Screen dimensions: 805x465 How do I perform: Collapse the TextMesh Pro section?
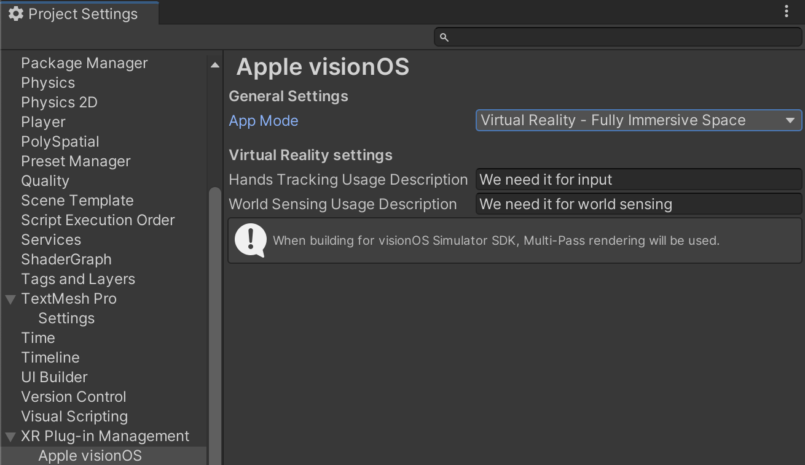point(10,299)
